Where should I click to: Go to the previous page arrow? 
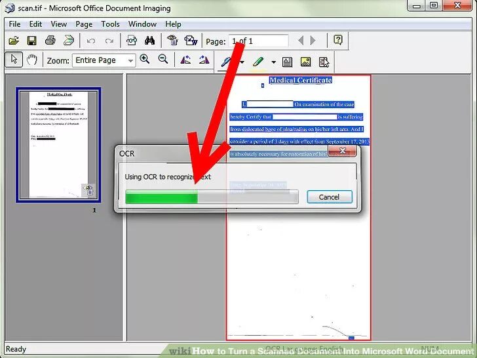pyautogui.click(x=301, y=41)
